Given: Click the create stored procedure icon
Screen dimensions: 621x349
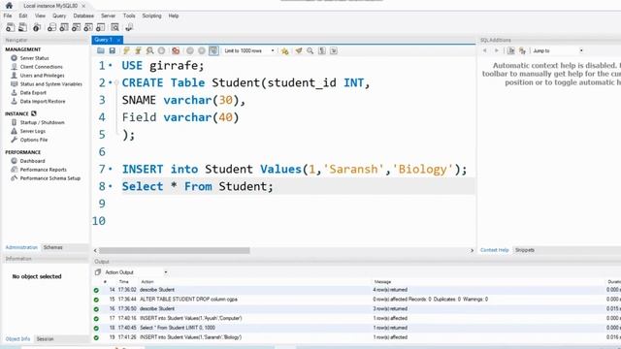Looking at the screenshot, I should 88,27.
